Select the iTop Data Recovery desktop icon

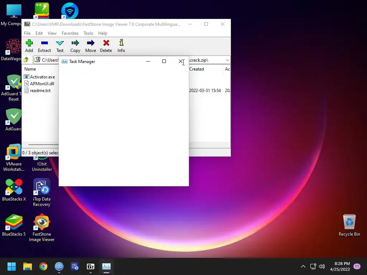click(x=42, y=192)
